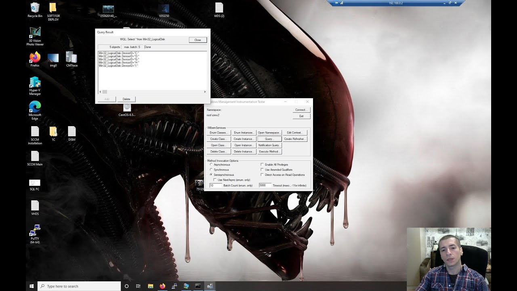Screen dimensions: 517x291
Task: Click the Query Result scroll right arrow
Action: (x=205, y=92)
